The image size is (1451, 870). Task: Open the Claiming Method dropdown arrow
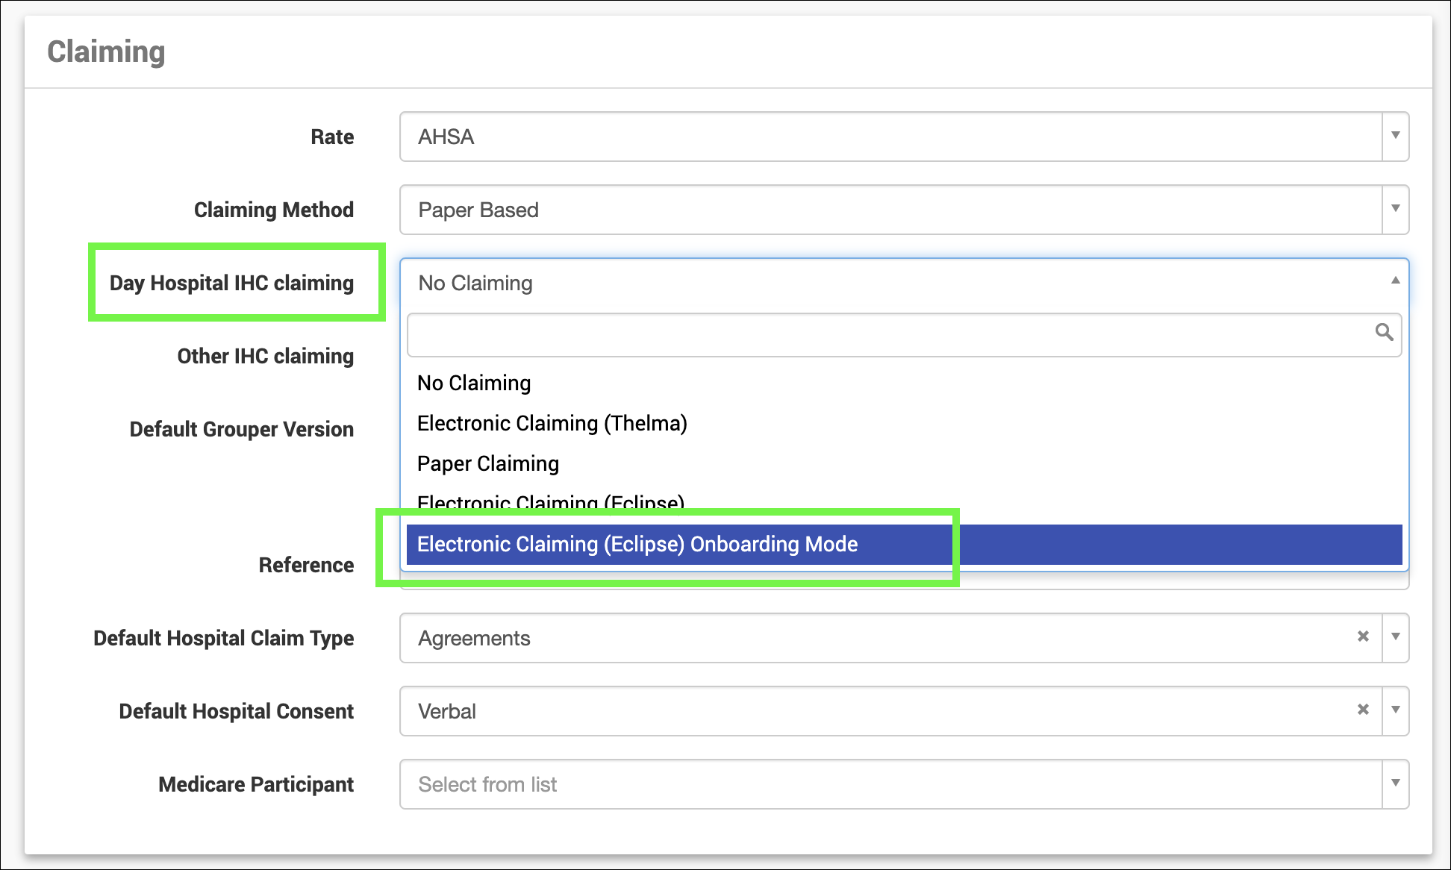(x=1395, y=209)
